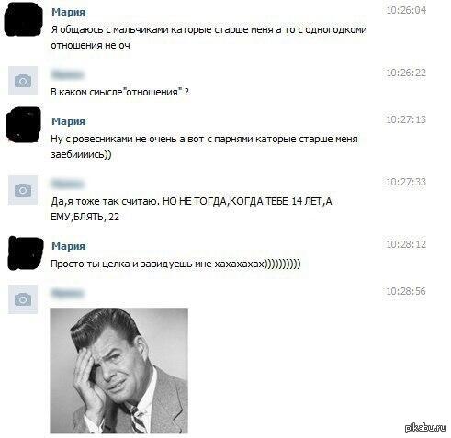Select the message containing "14 ЛЕТ"

click(x=191, y=209)
